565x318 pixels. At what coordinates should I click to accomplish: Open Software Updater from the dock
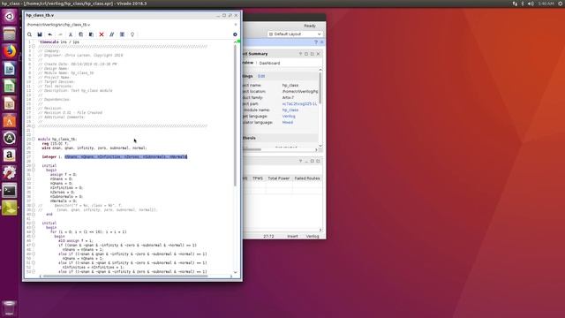(x=10, y=138)
